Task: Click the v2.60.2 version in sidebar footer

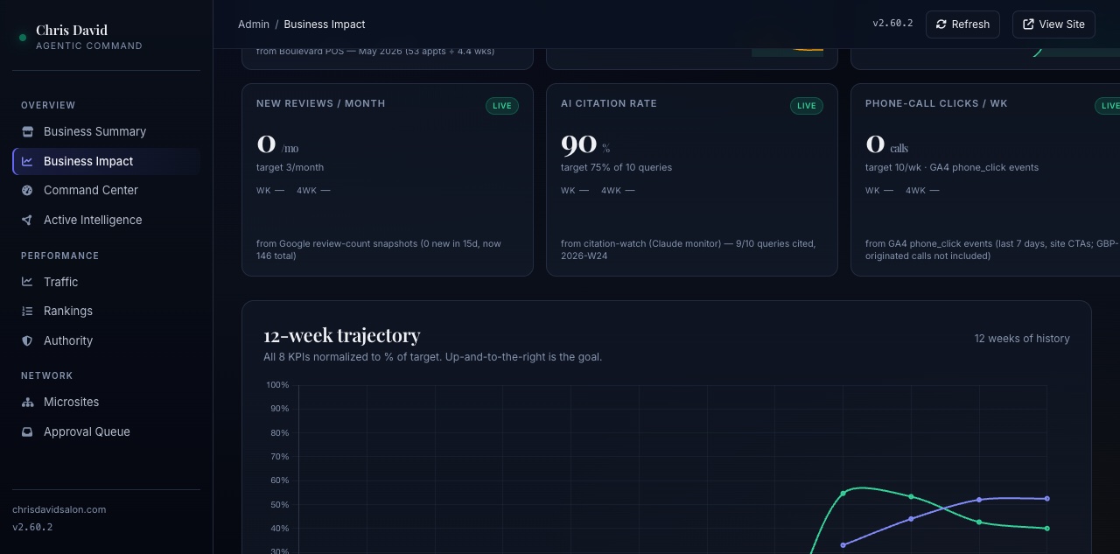Action: point(32,527)
